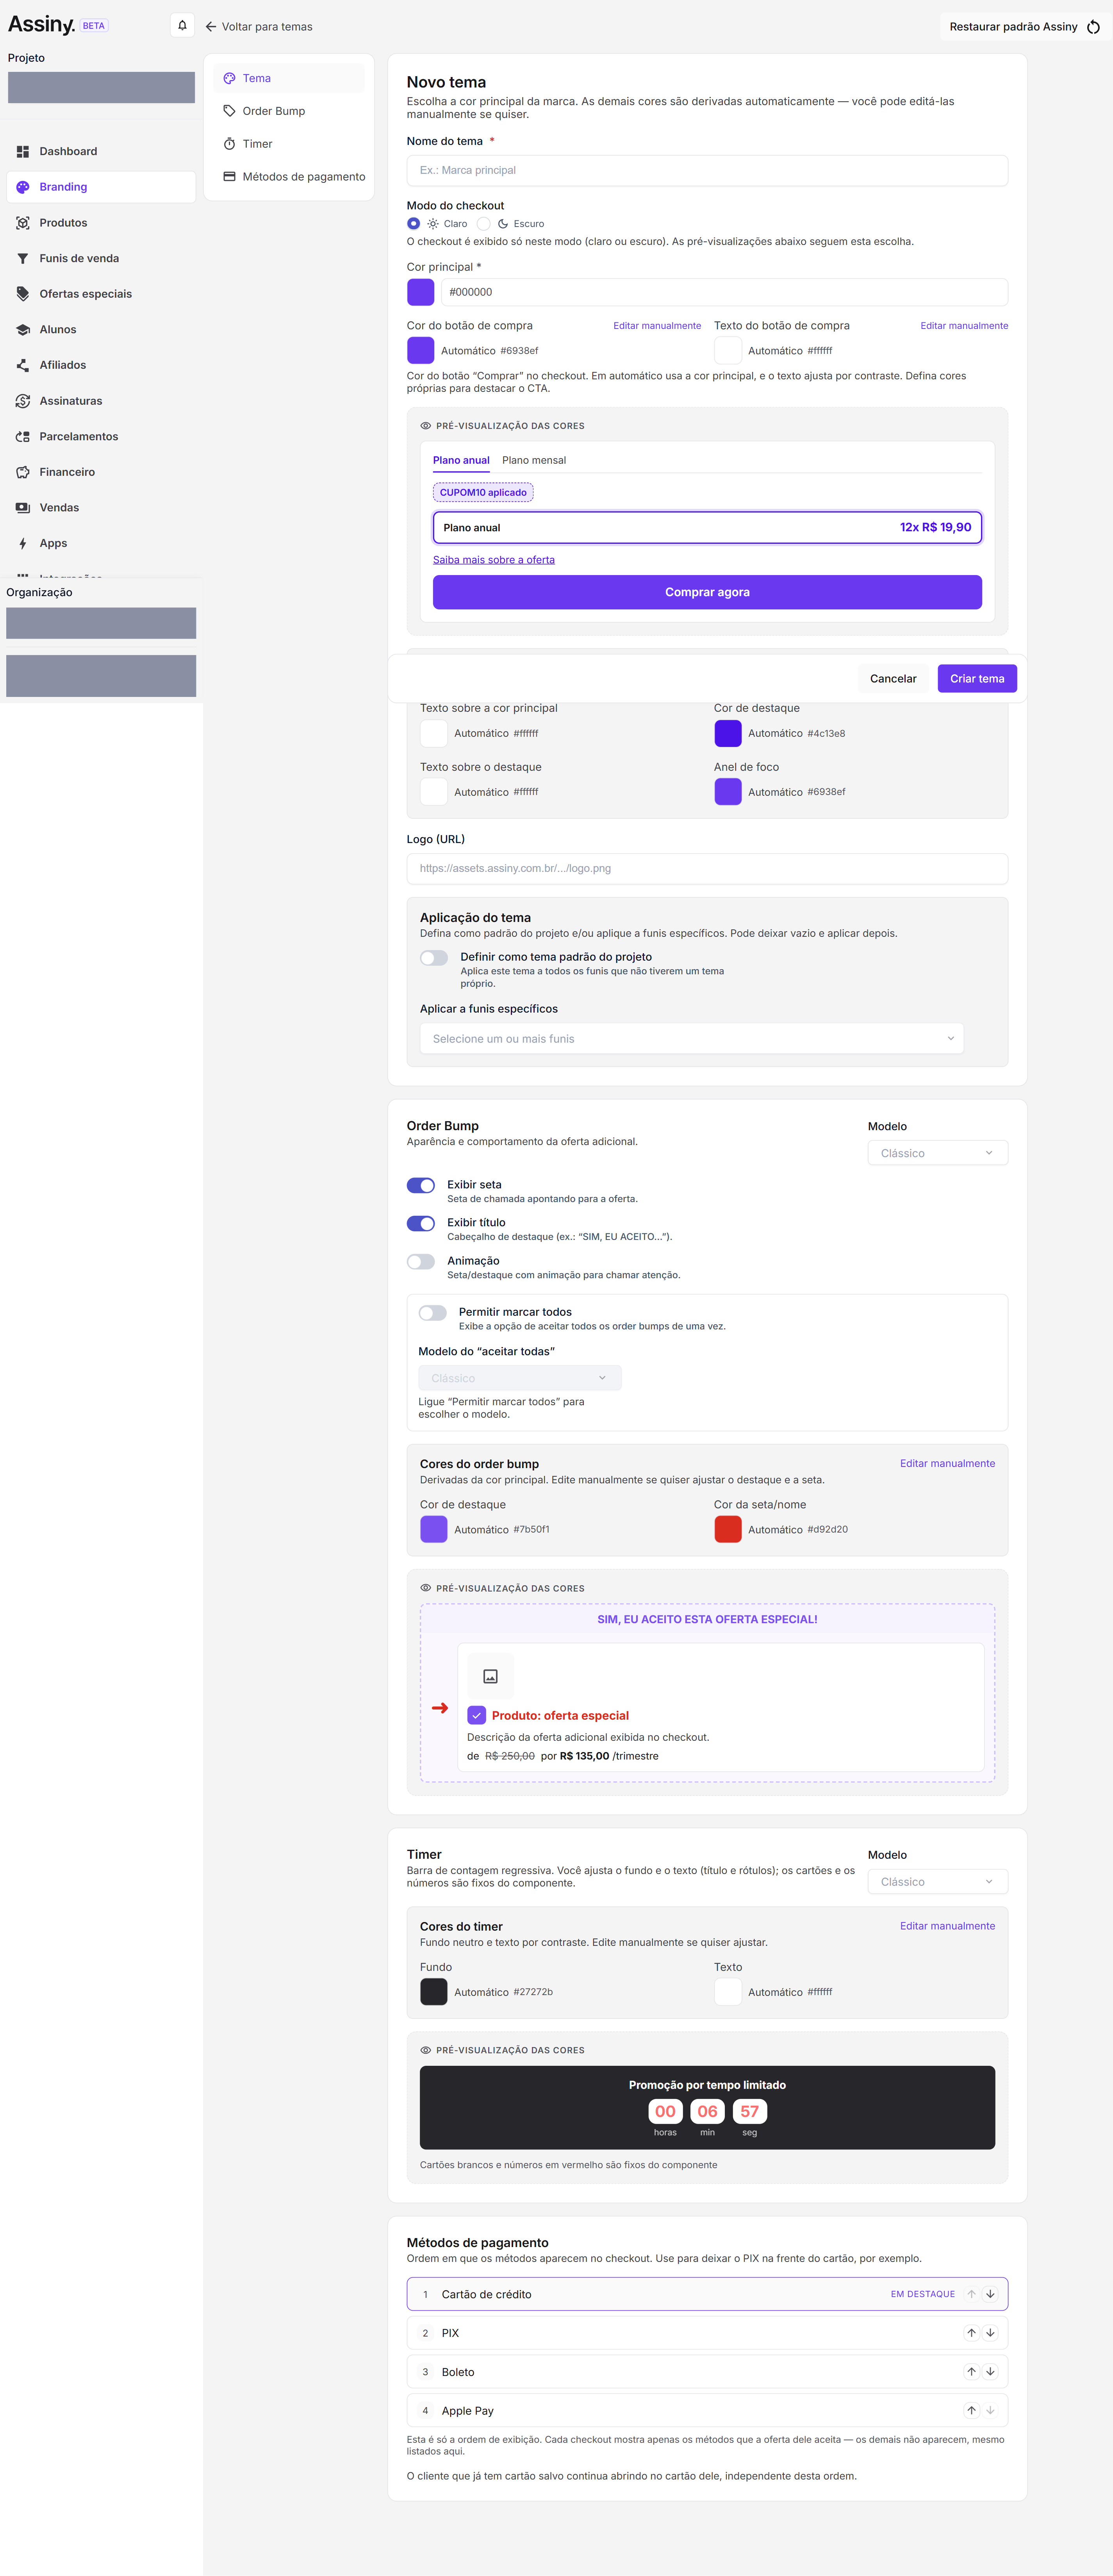Click the Vendas cash icon

tap(23, 508)
